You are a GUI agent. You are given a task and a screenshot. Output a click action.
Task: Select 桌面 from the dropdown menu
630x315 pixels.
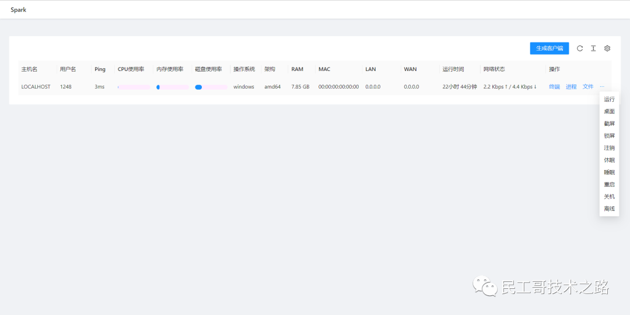(x=609, y=112)
